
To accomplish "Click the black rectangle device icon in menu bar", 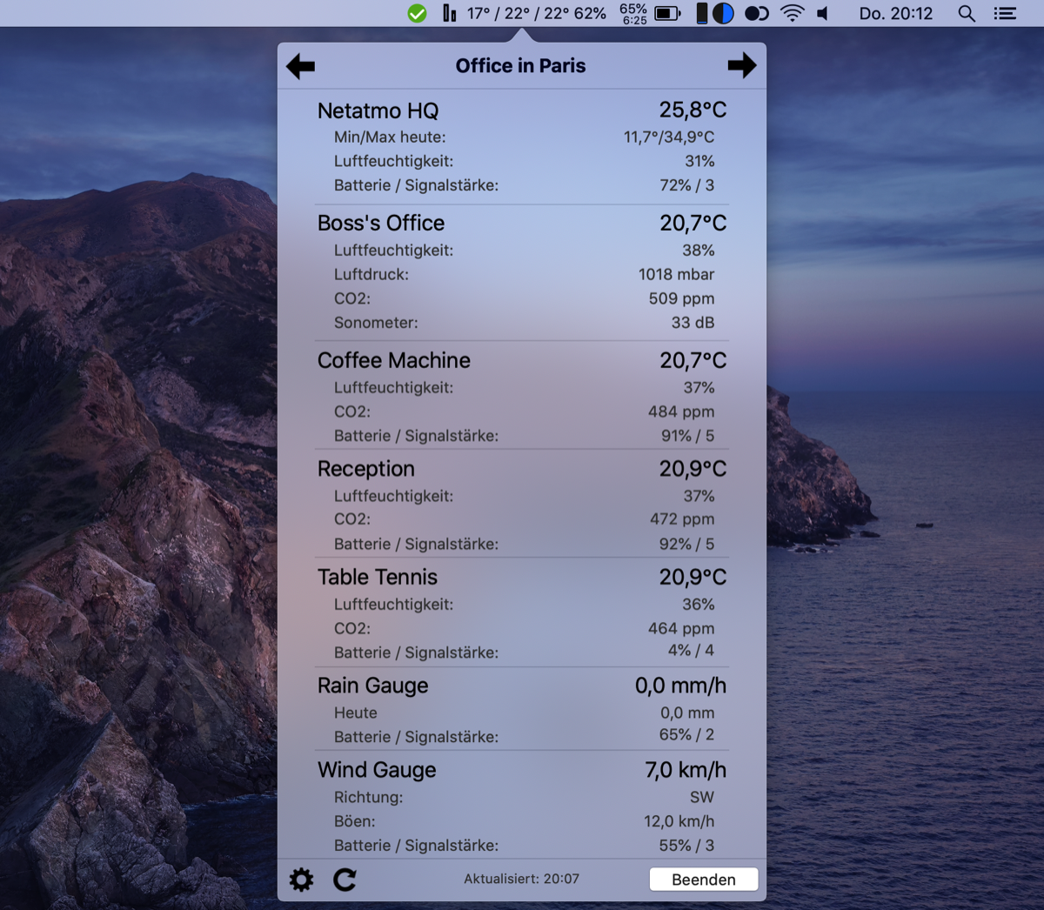I will click(x=702, y=13).
